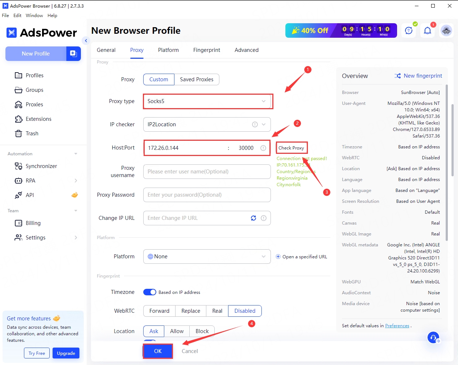The height and width of the screenshot is (365, 458).
Task: Expand the IP checker IP2Location dropdown
Action: coord(207,124)
